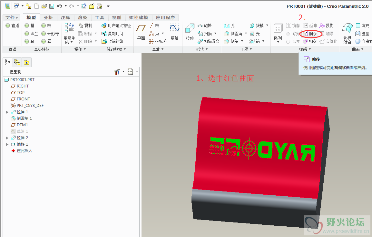Click the 法兰 (Flange) feature tool
The image size is (372, 237).
(x=31, y=34)
